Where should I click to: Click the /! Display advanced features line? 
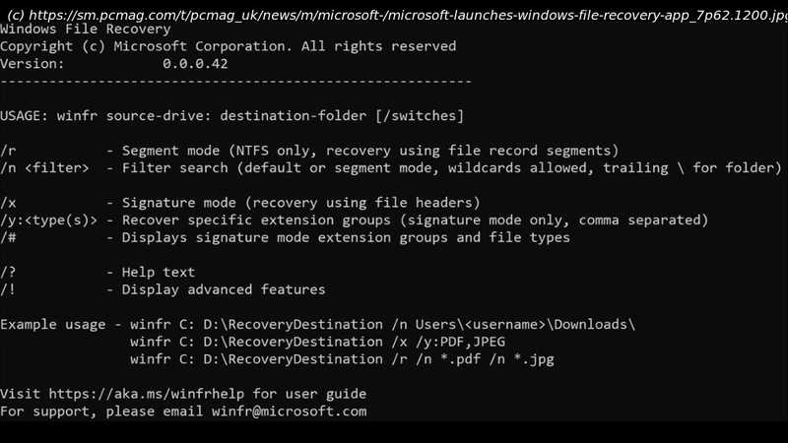[163, 289]
